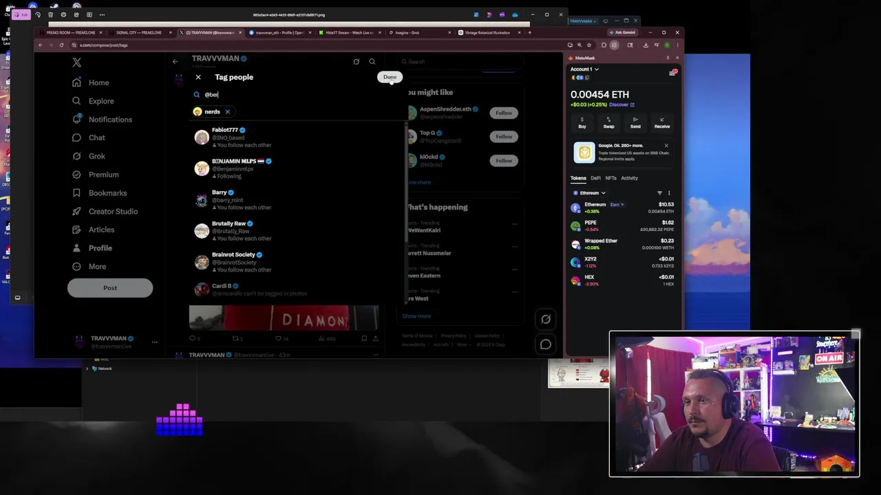Viewport: 881px width, 495px height.
Task: Select Barry @barry_mint from the results
Action: [x=297, y=199]
